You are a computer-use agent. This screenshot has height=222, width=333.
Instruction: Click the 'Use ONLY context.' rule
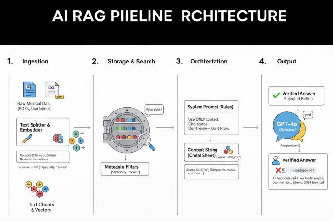pyautogui.click(x=204, y=119)
